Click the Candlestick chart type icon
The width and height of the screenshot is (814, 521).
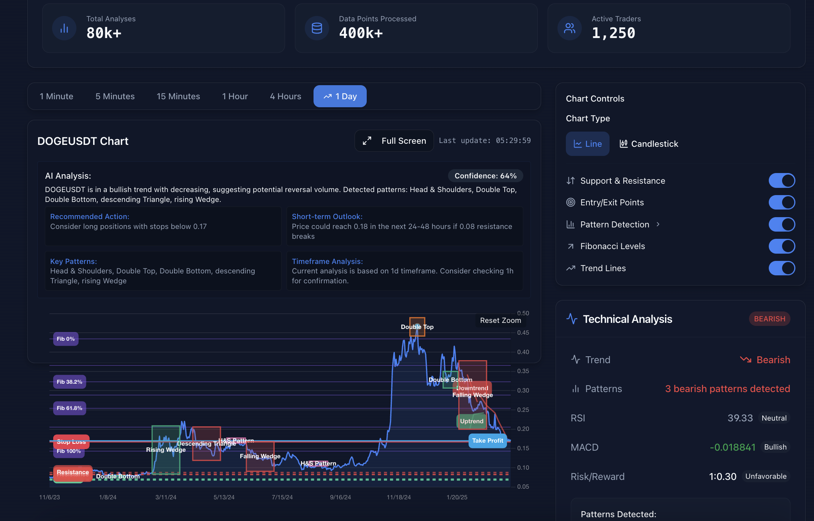tap(623, 144)
